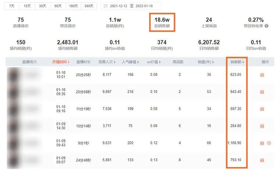Screen dimensions: 280x170
Task: Click the 01-10 09:16 start time cell
Action: pyautogui.click(x=61, y=109)
